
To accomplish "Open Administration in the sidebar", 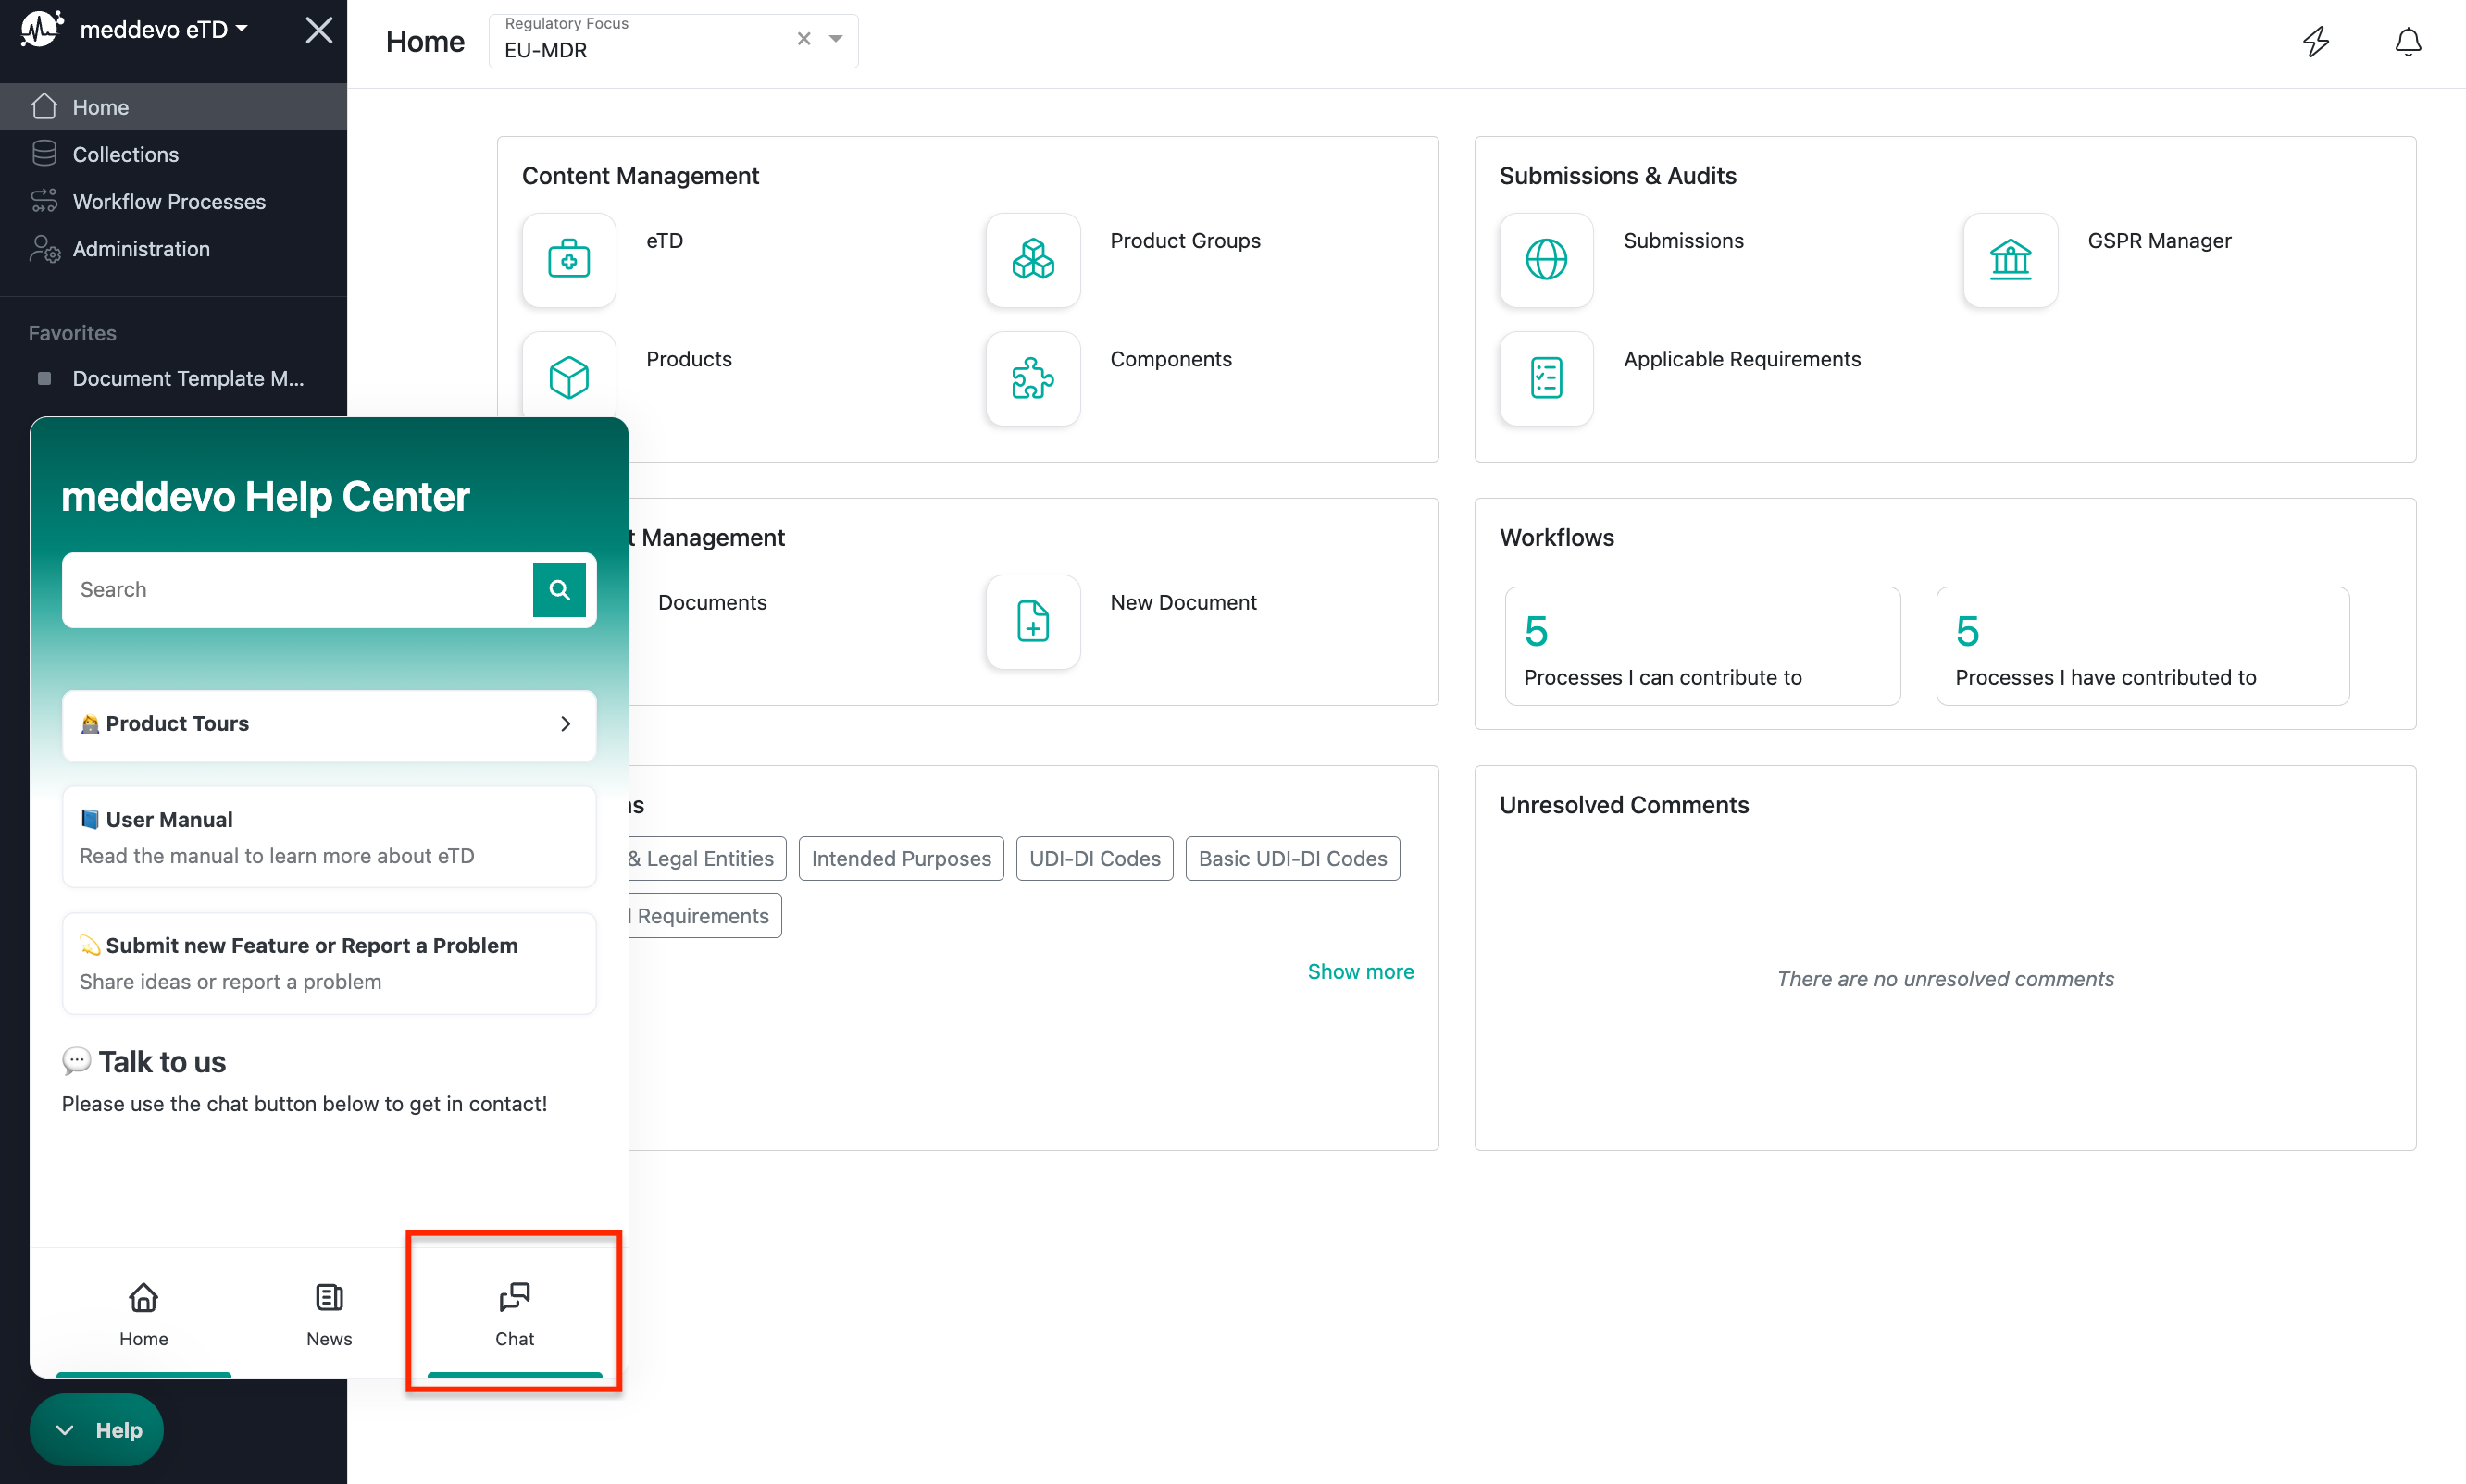I will tap(173, 248).
